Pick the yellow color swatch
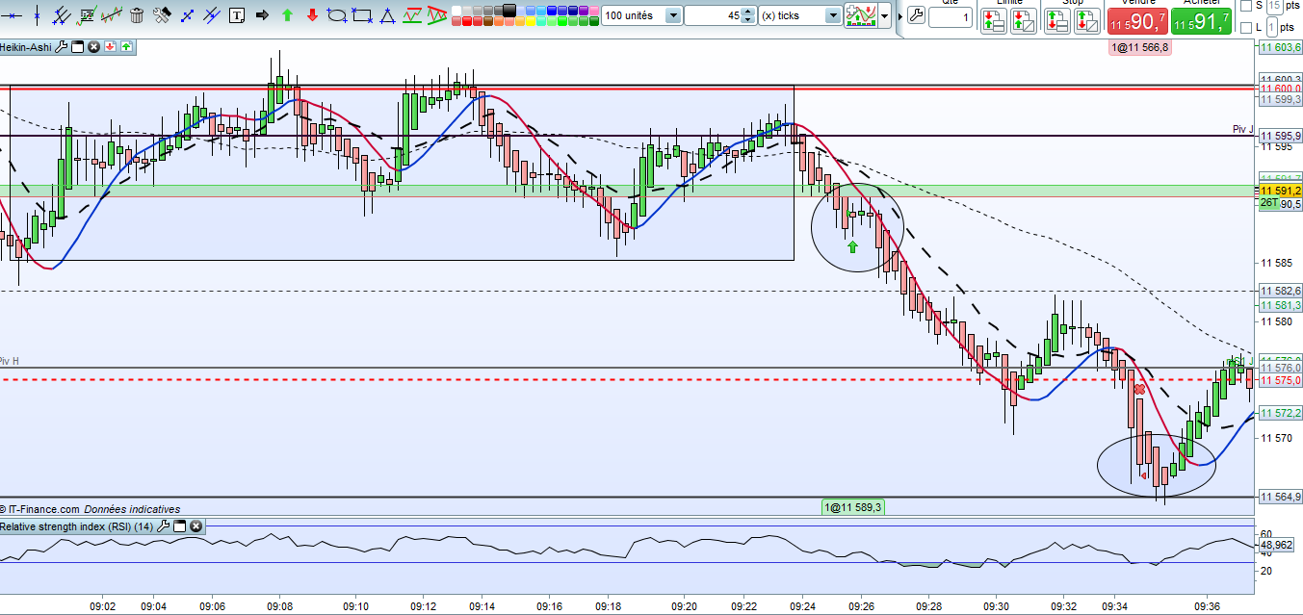Viewport: 1303px width, 615px height. tap(531, 21)
